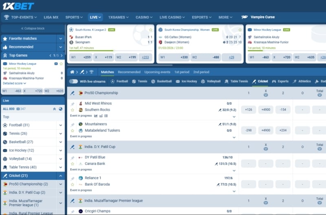This screenshot has height=215, width=326.
Task: Expand Football (31) in the sidebar
Action: click(x=60, y=125)
